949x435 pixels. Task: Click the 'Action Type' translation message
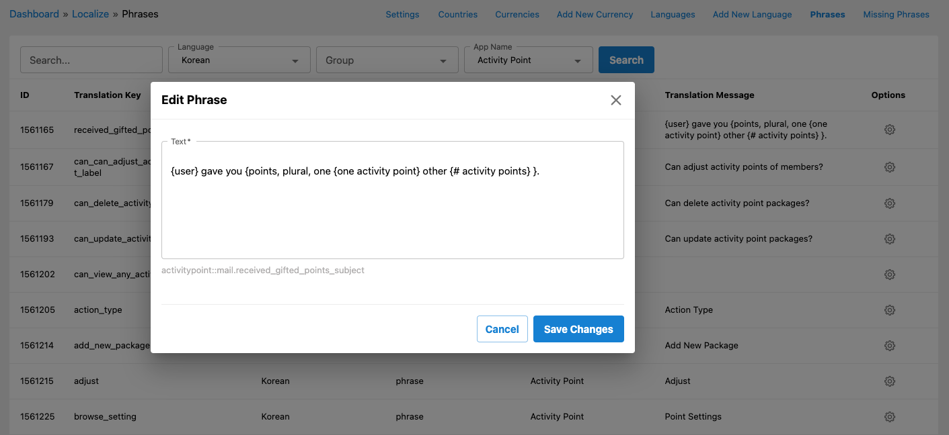click(689, 310)
